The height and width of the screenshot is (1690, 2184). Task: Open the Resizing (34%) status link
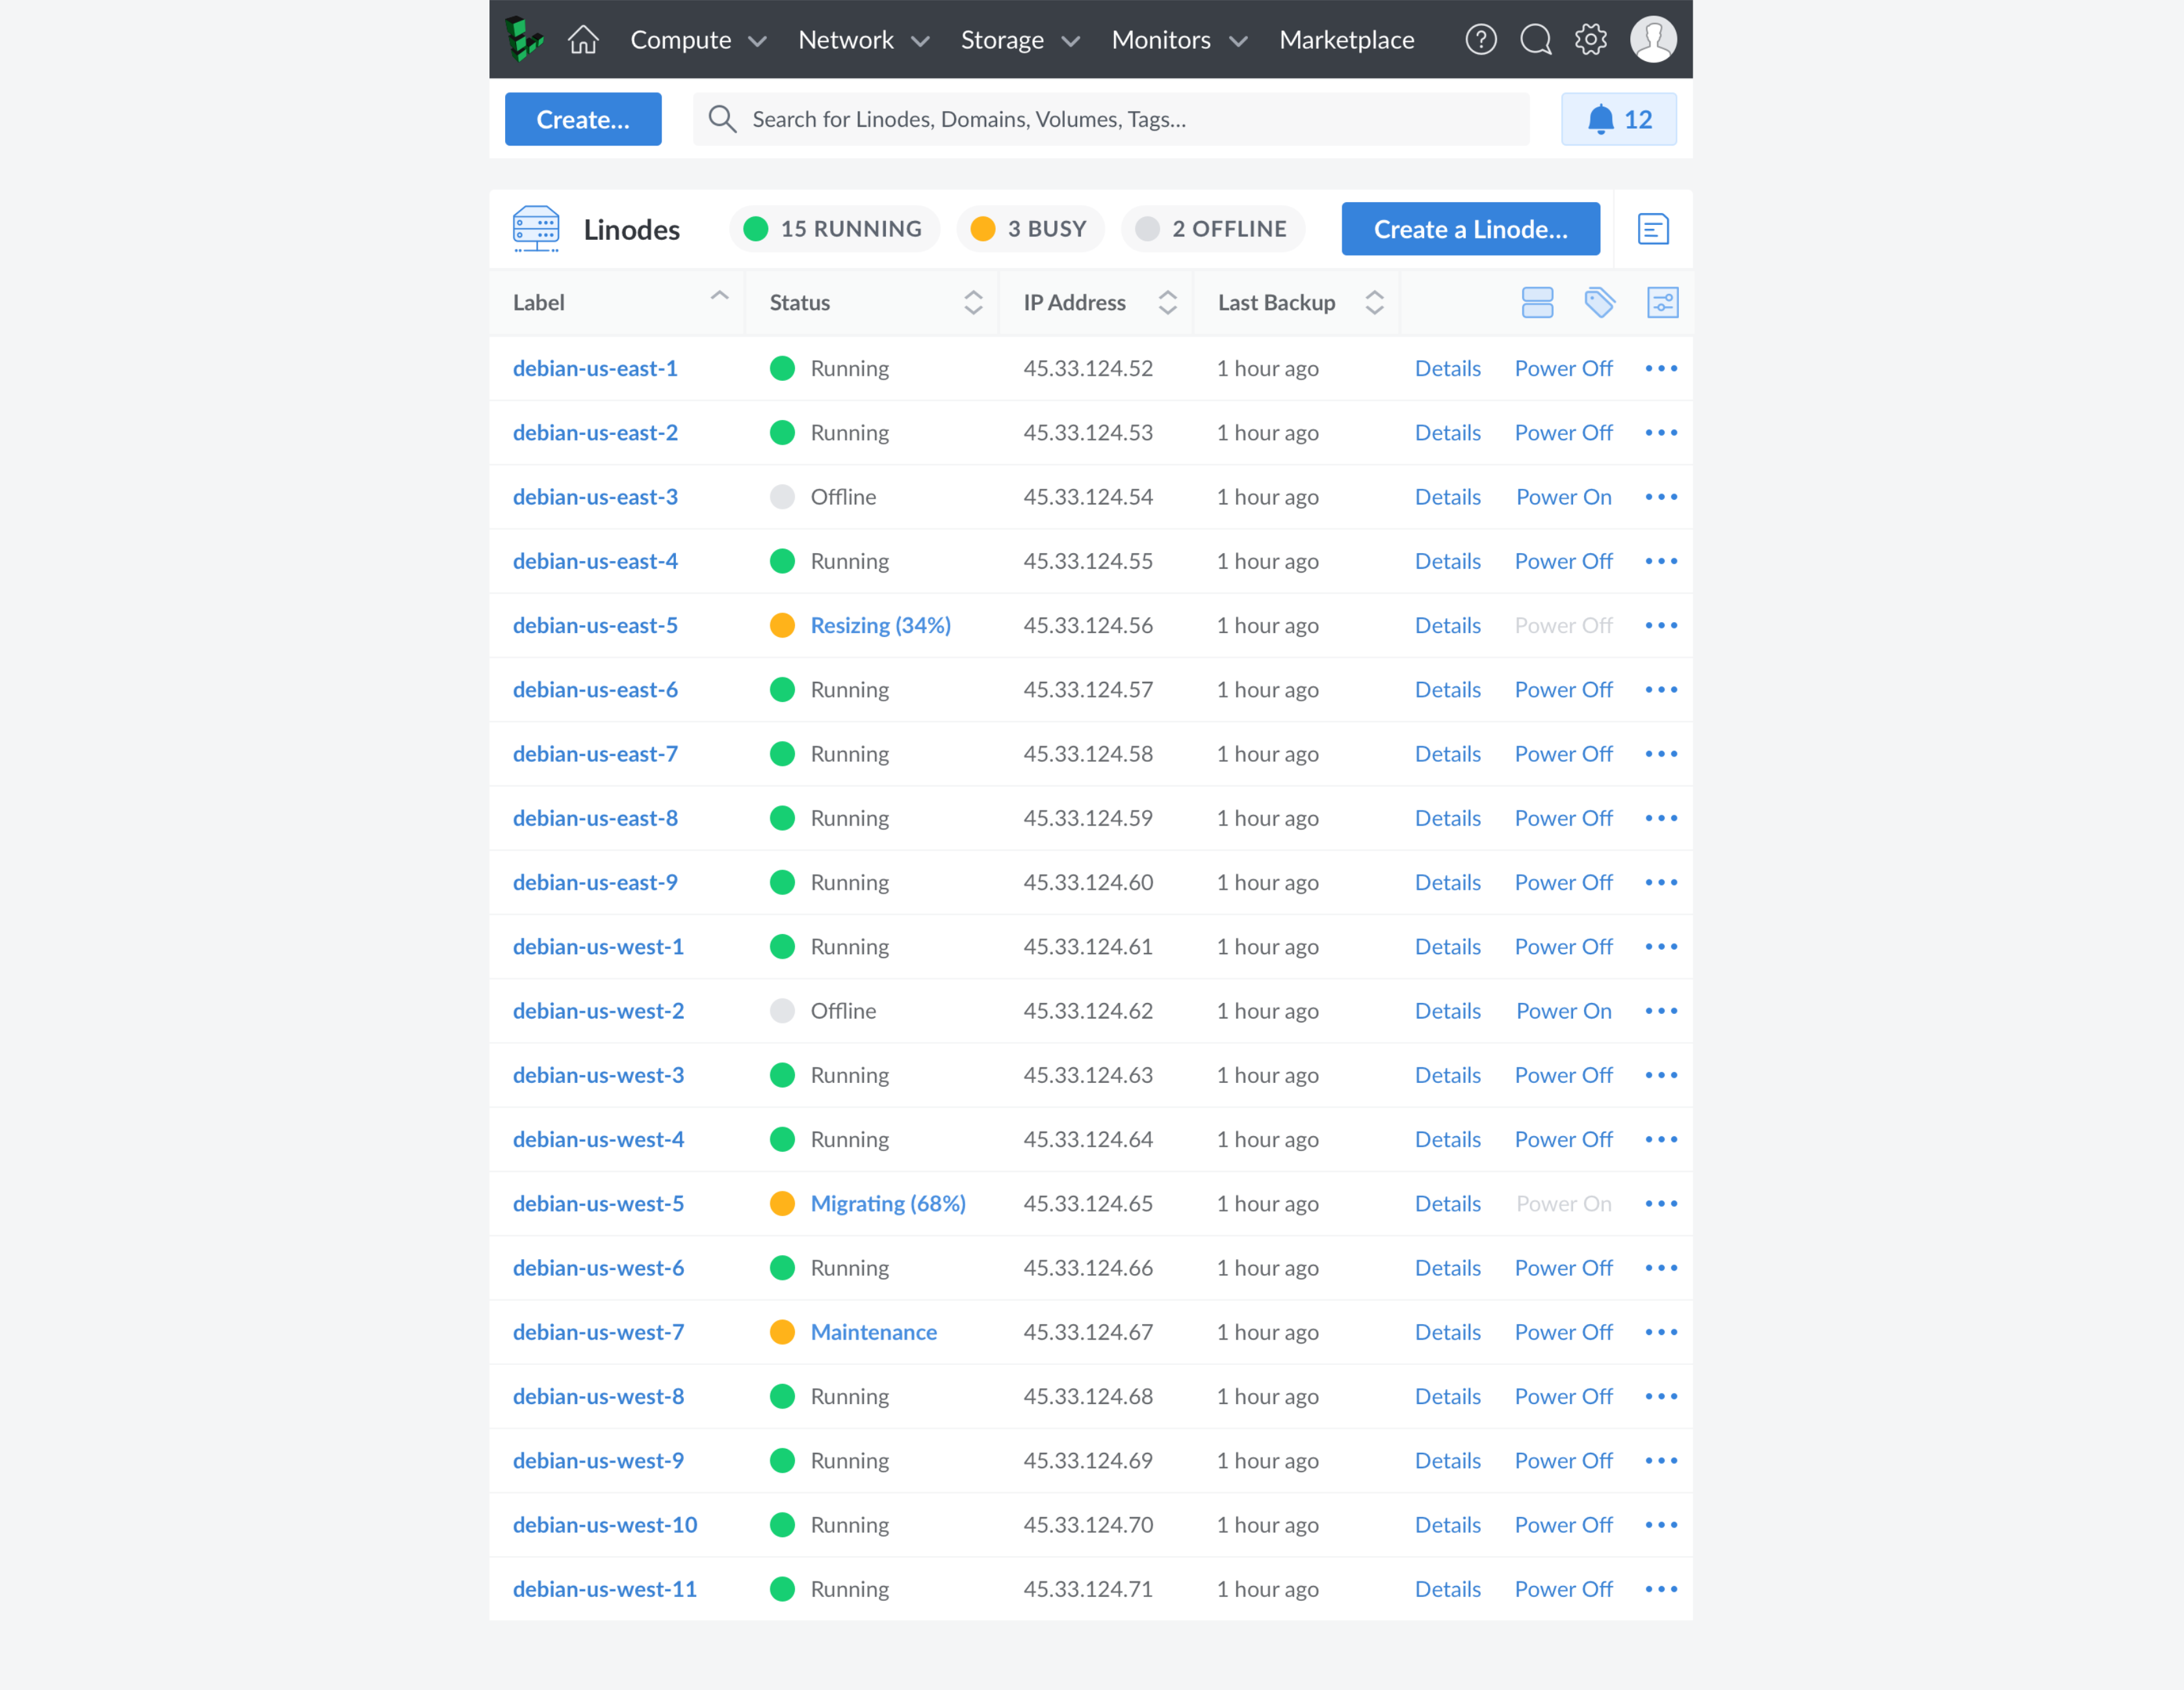[880, 625]
